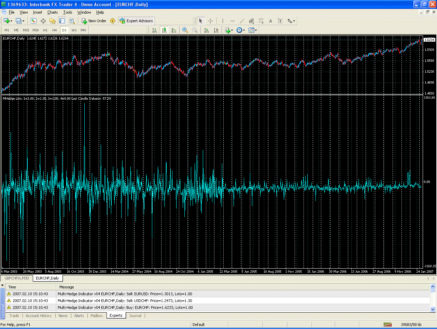Switch chart to Line Chart mode
Image resolution: width=437 pixels, height=329 pixels.
point(174,30)
